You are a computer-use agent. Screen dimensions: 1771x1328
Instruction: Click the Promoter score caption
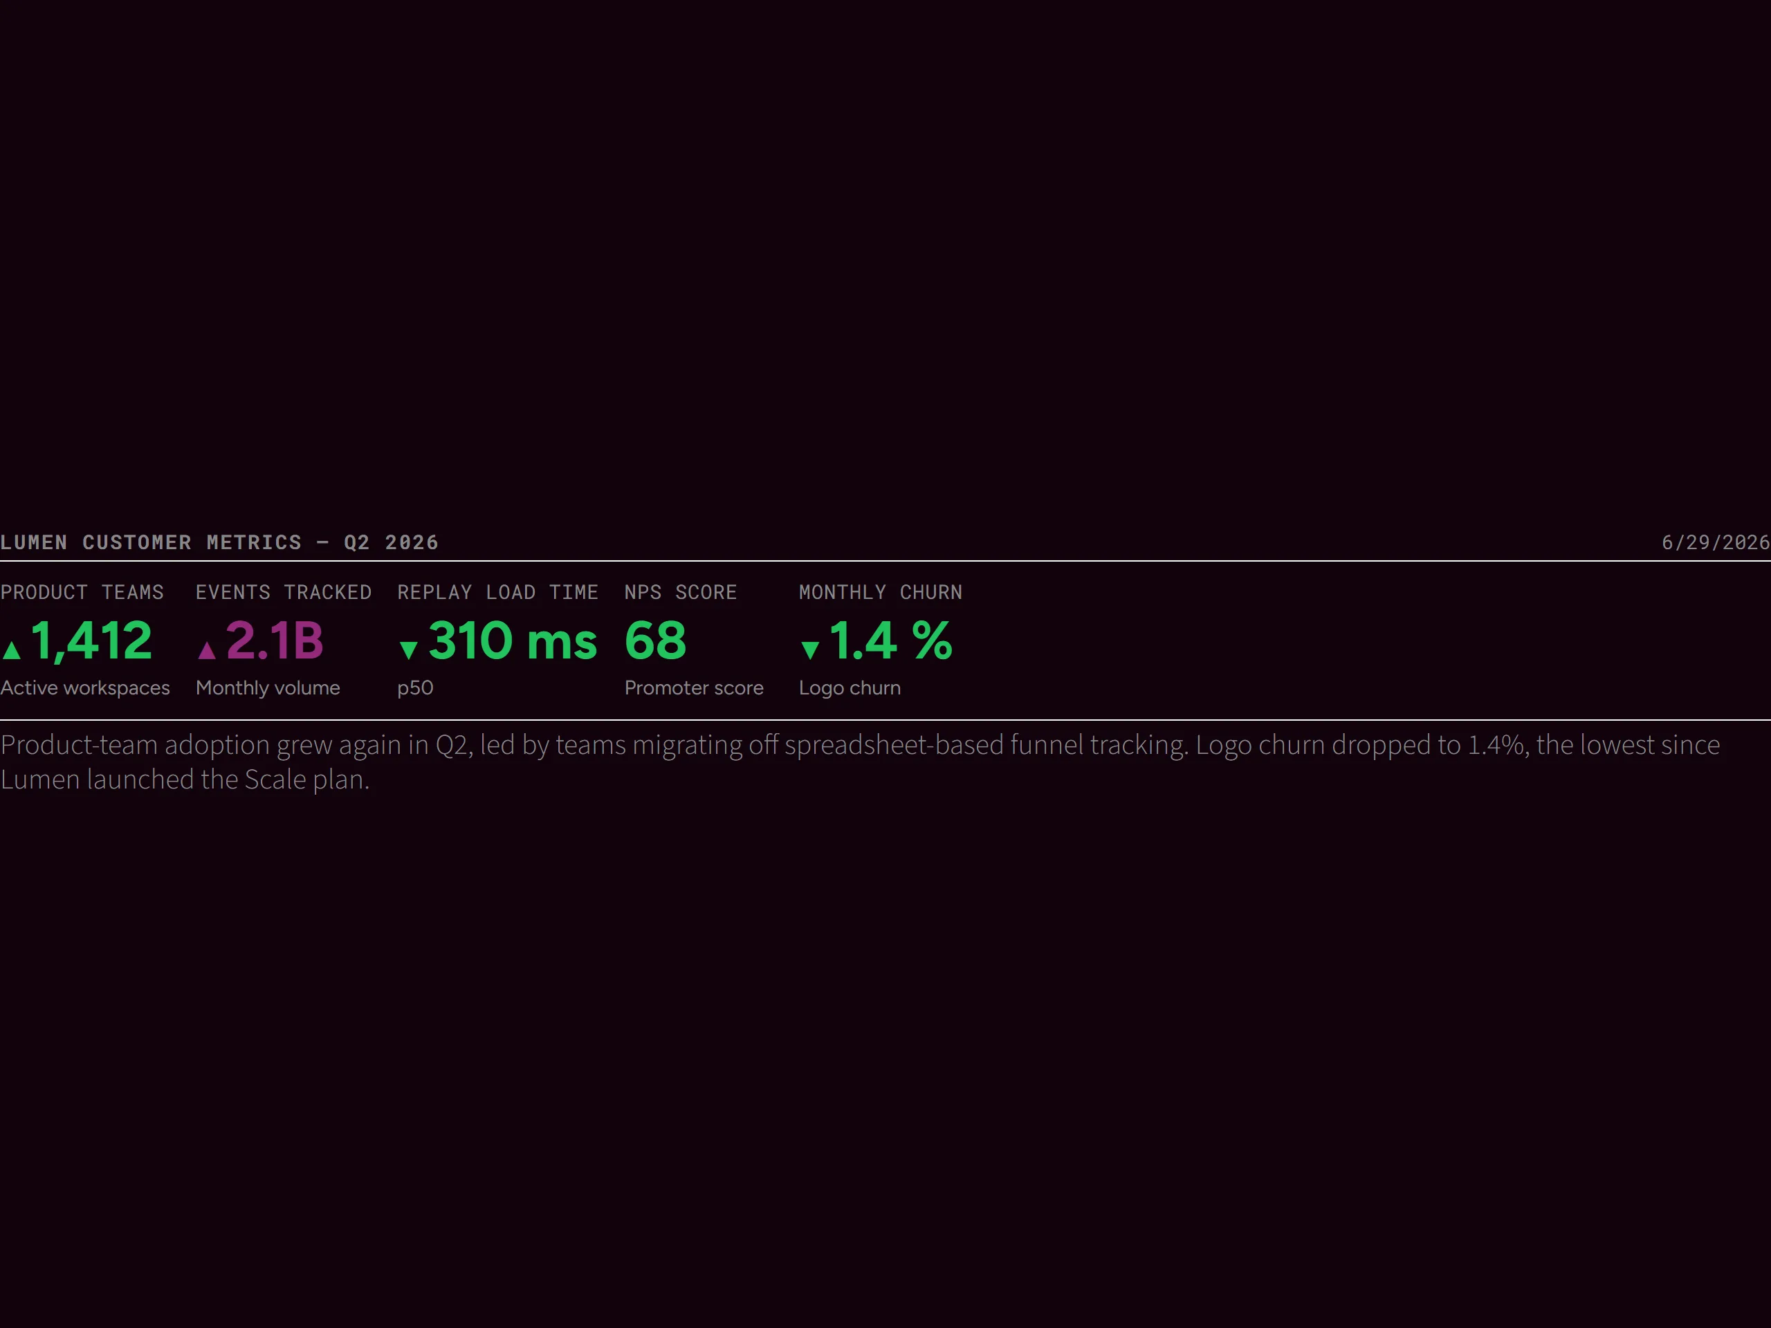click(694, 688)
